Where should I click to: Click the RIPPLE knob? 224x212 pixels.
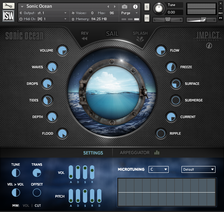point(161,134)
